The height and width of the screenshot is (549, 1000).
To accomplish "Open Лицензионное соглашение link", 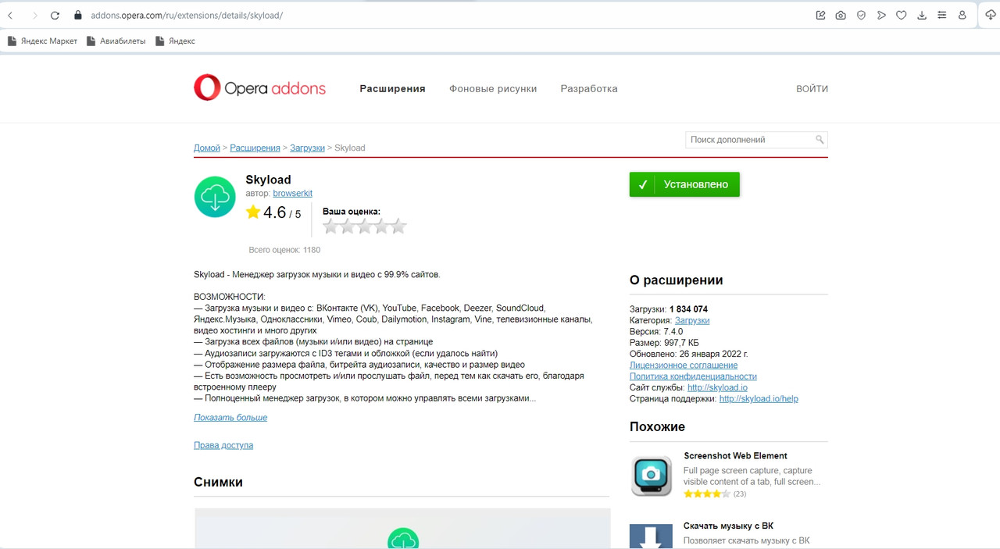I will (684, 365).
